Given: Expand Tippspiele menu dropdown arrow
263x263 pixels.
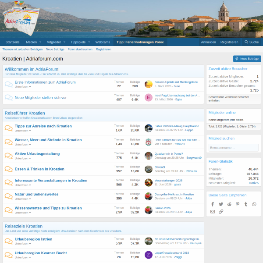Looking at the screenshot, I should (x=89, y=42).
